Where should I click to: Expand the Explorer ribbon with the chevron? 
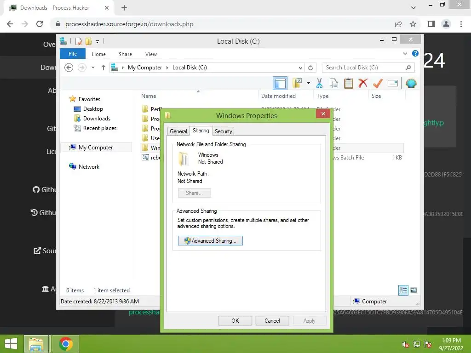pos(405,54)
